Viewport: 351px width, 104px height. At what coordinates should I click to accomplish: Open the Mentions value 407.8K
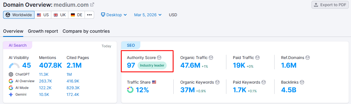(x=51, y=65)
